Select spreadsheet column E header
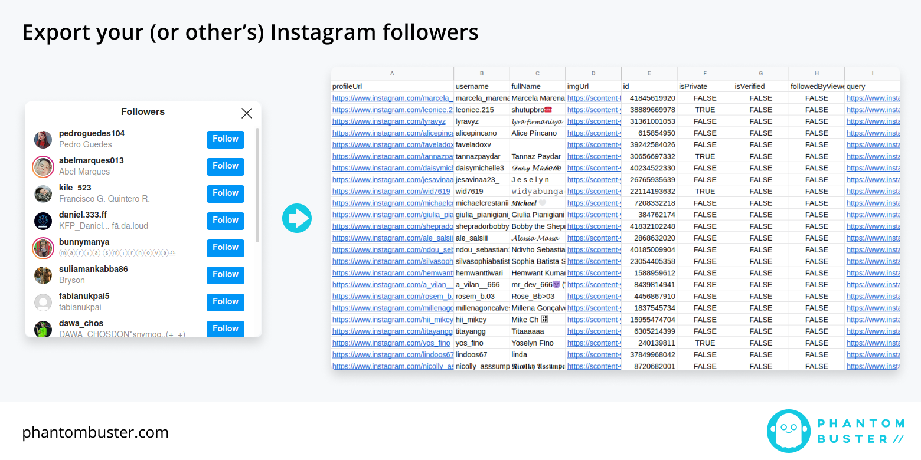The width and height of the screenshot is (921, 460). click(649, 74)
